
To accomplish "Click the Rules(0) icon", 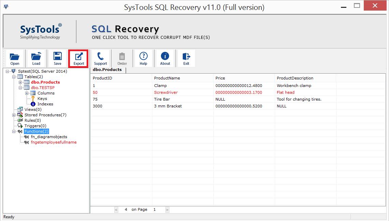I will pyautogui.click(x=20, y=120).
